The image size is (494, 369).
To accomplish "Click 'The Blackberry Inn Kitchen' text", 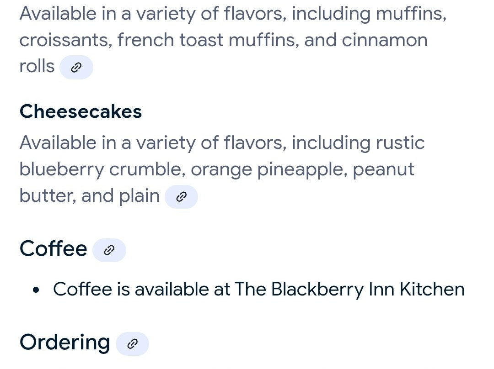I will (350, 289).
